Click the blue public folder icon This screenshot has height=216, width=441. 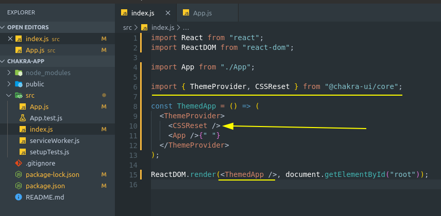coord(19,84)
